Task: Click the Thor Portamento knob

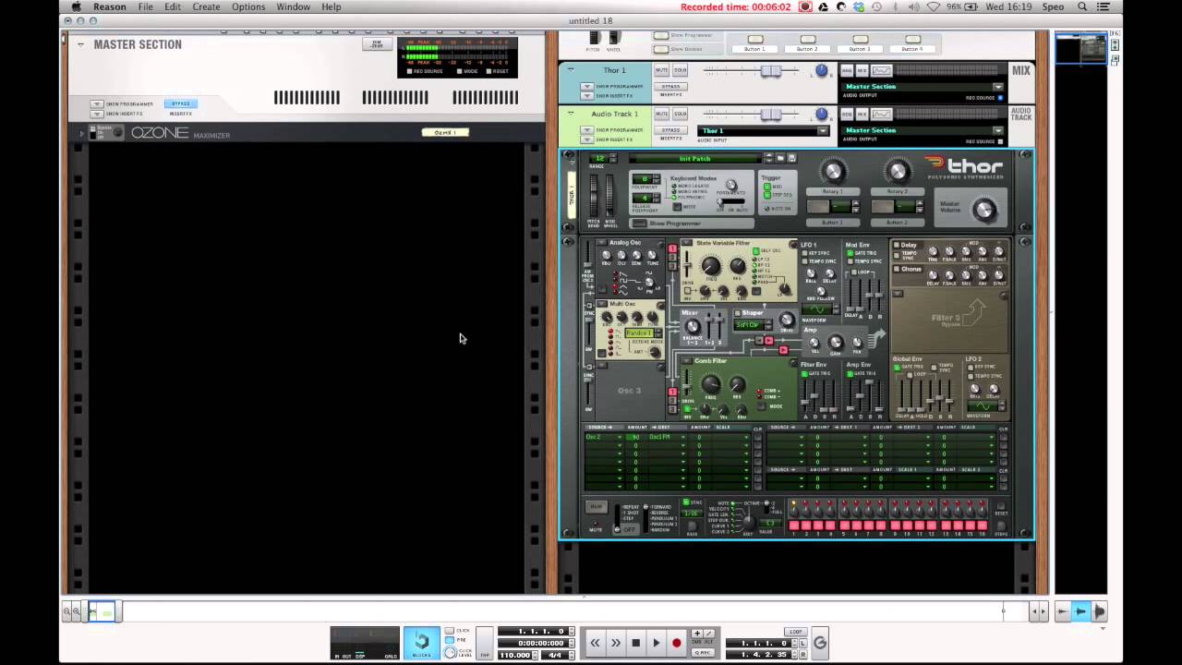Action: coord(731,186)
